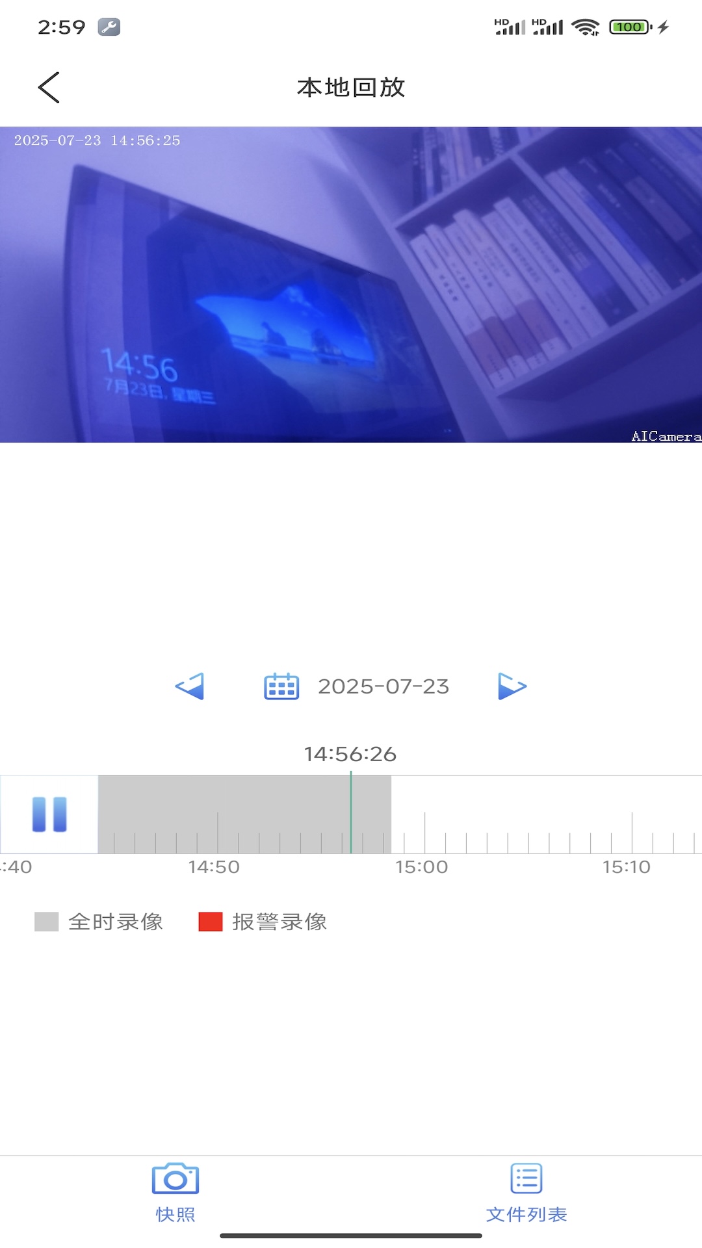702x1248 pixels.
Task: Tap the 15:00 timeline label
Action: click(x=422, y=866)
